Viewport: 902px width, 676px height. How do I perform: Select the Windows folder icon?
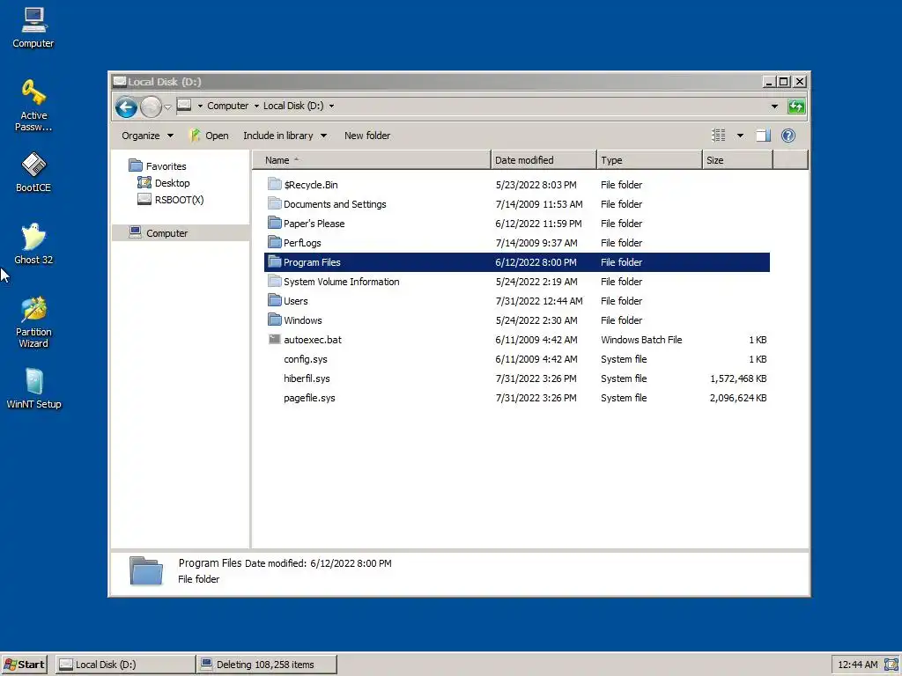click(x=275, y=320)
